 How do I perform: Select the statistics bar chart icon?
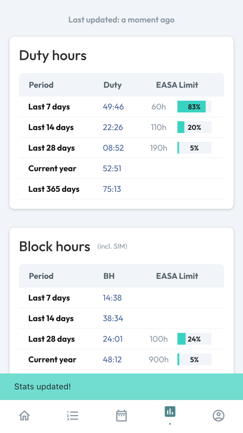[x=170, y=412]
